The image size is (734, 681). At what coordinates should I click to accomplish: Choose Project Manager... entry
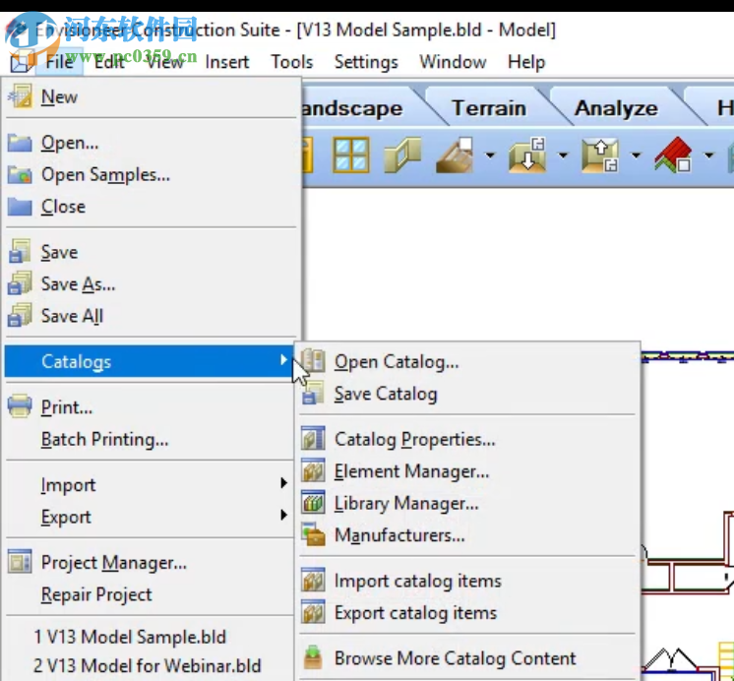click(x=150, y=562)
